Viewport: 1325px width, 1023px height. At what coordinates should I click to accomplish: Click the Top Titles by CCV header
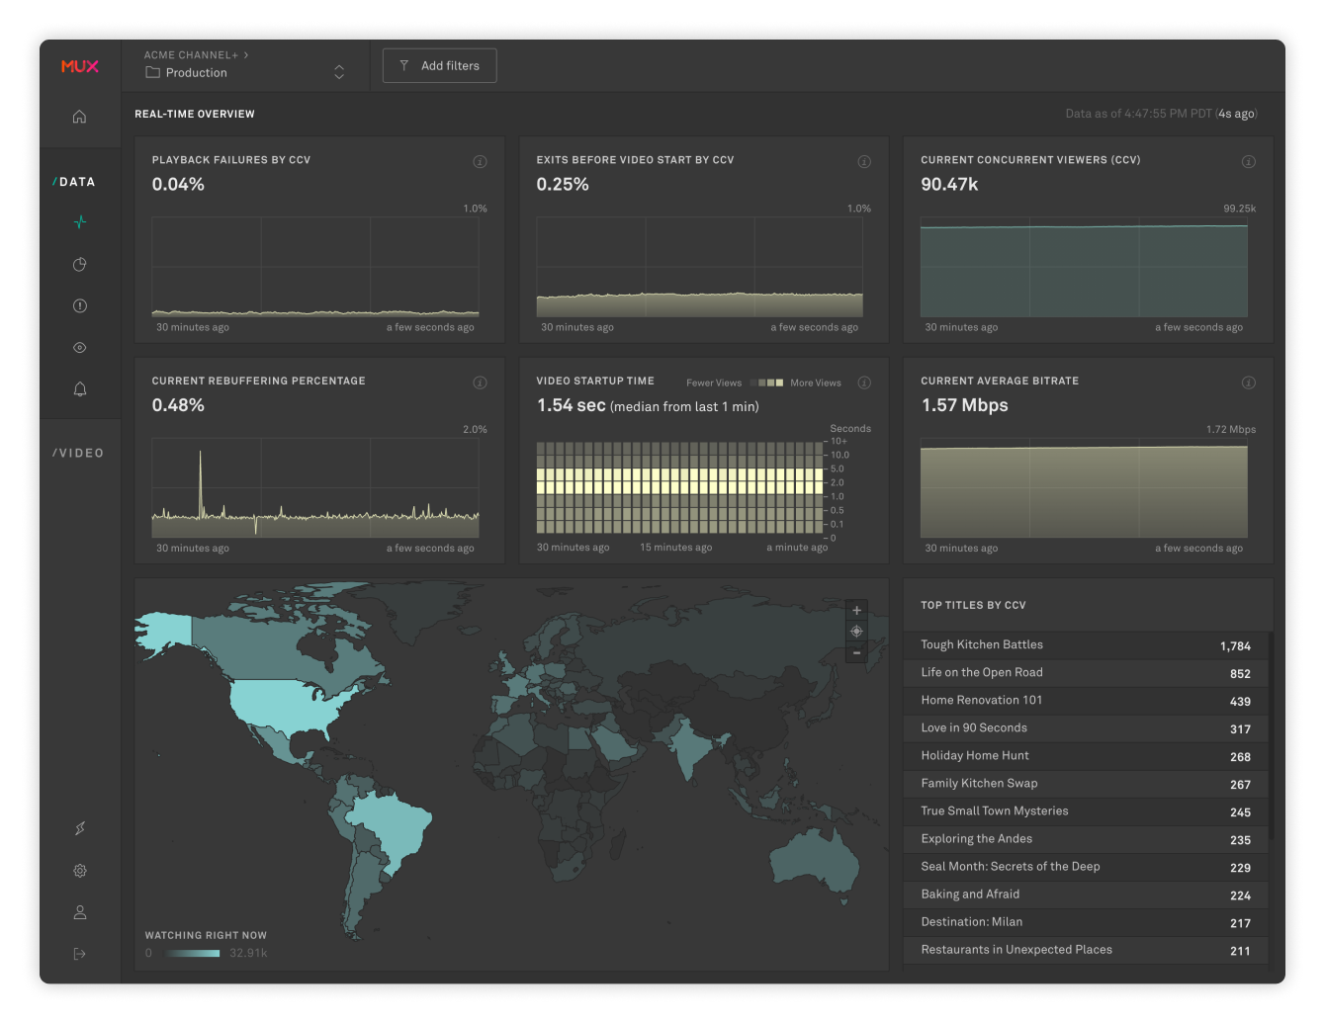click(x=973, y=605)
